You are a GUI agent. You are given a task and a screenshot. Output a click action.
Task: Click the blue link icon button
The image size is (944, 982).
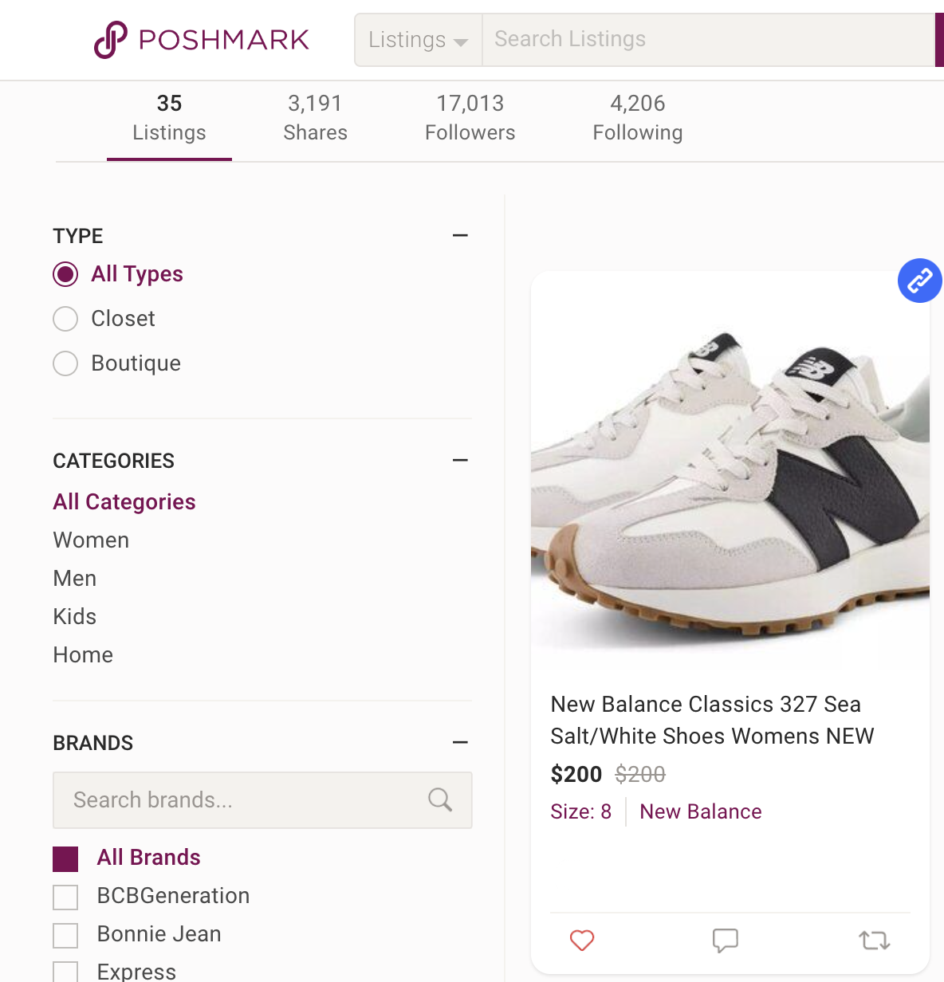(x=919, y=281)
